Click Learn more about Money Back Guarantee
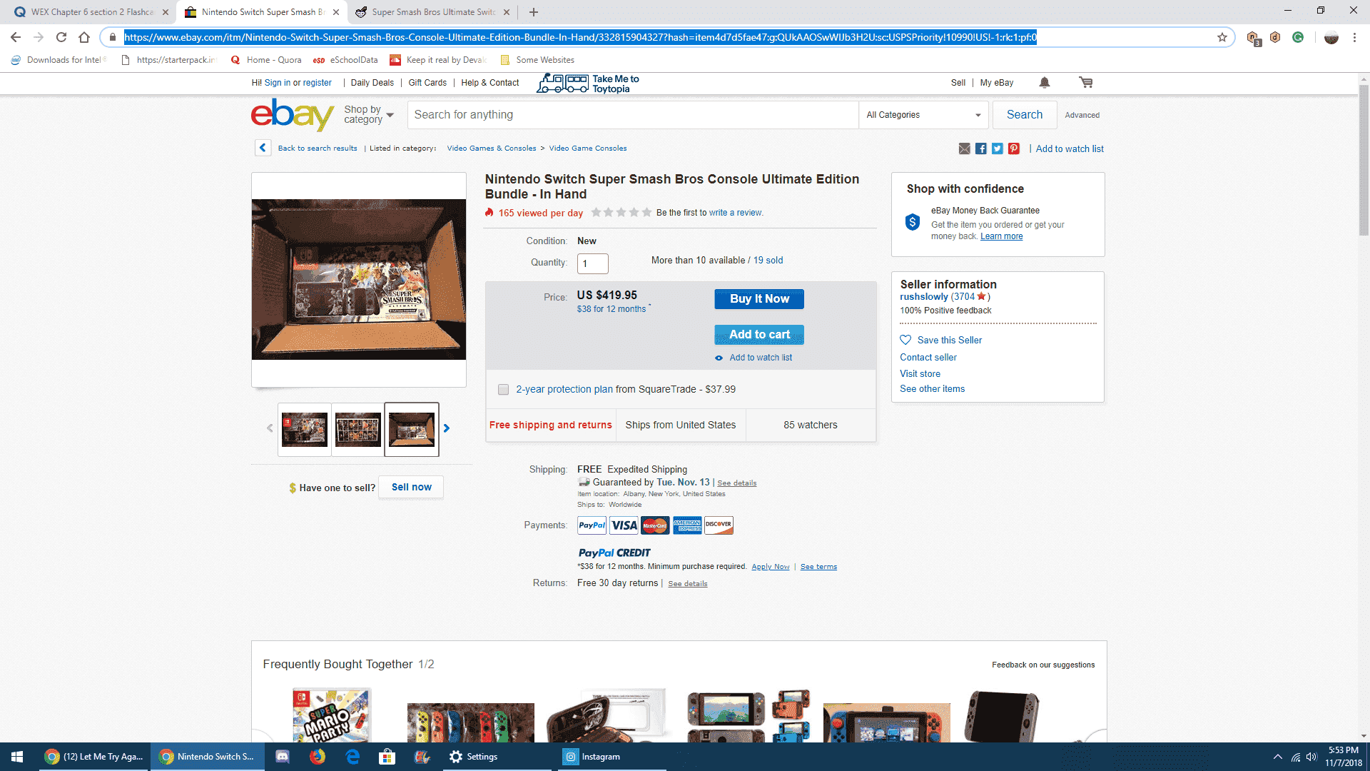The width and height of the screenshot is (1370, 771). (1001, 236)
